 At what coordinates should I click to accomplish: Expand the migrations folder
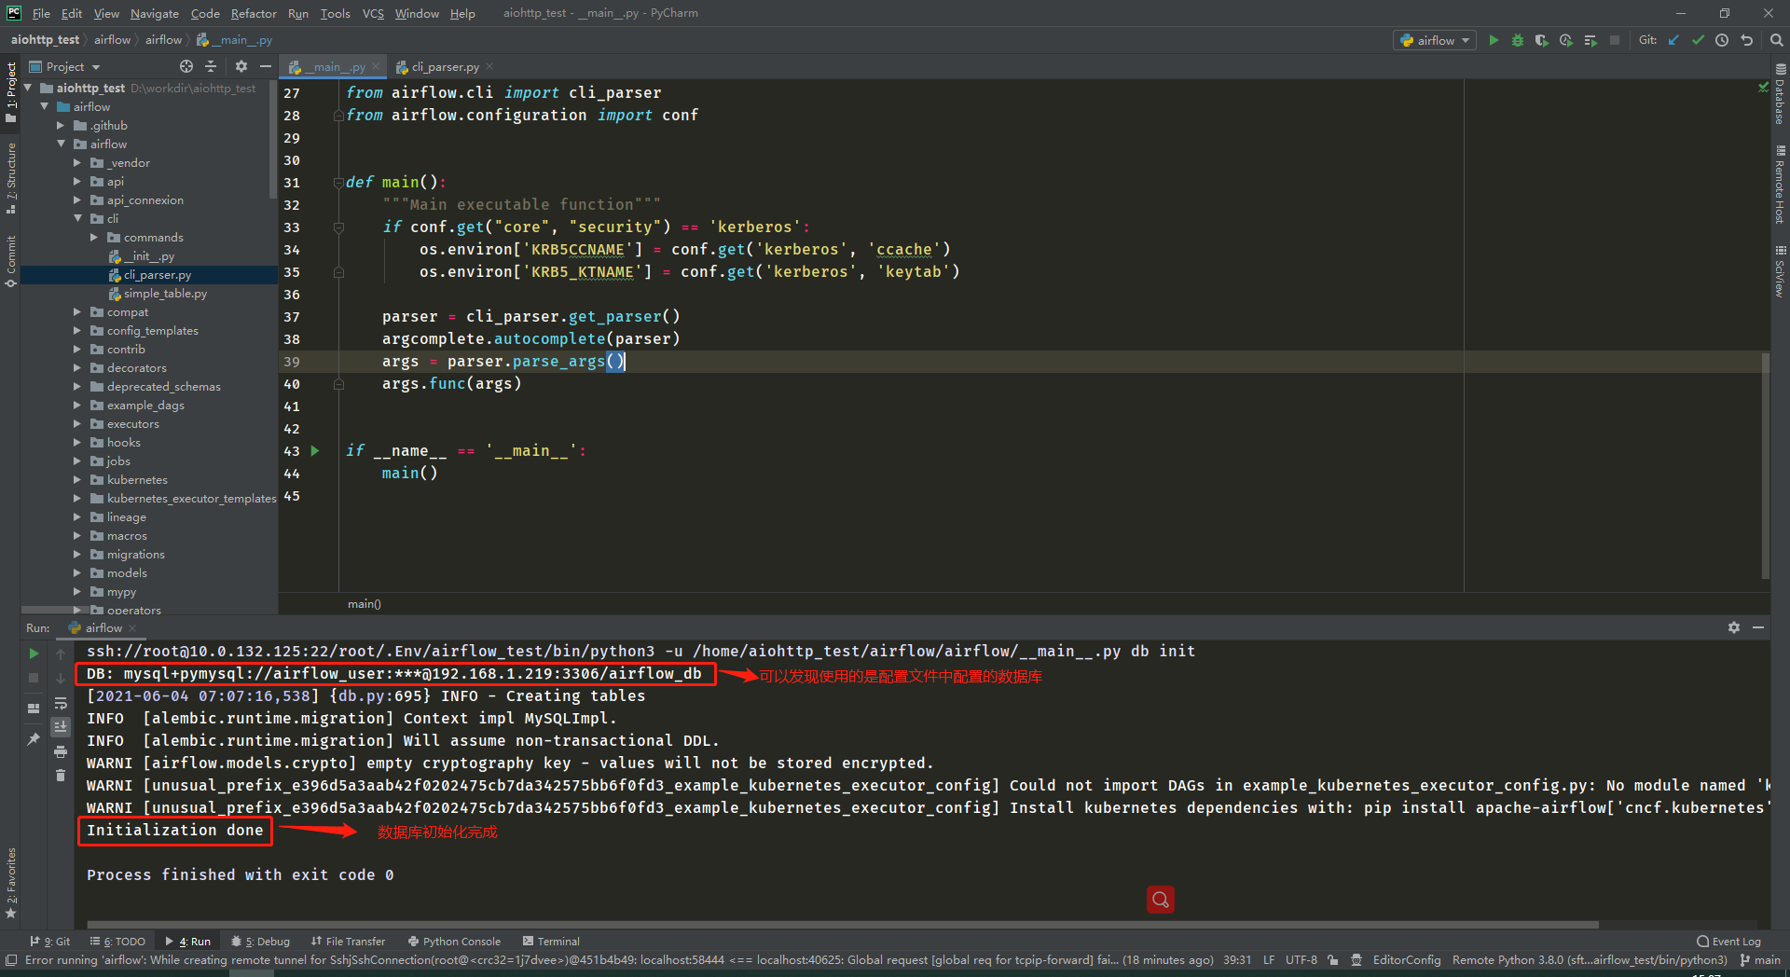coord(77,554)
